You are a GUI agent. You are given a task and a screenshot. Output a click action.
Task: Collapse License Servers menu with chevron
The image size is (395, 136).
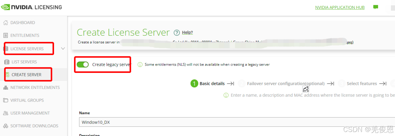click(x=63, y=49)
